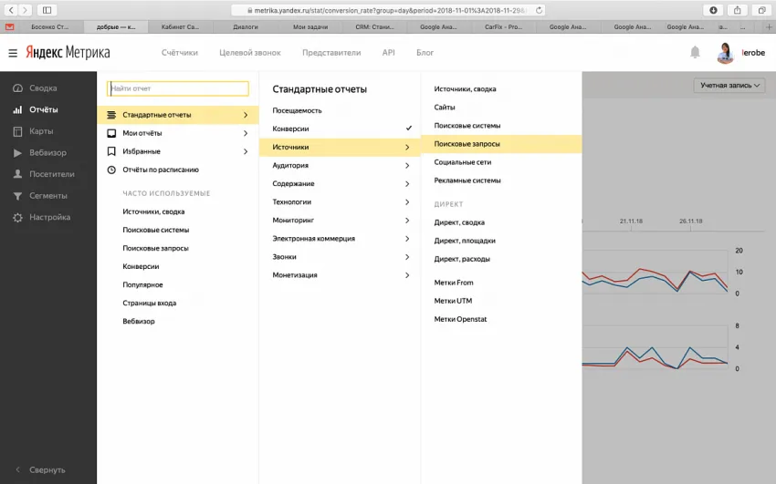Viewport: 776px width, 484px height.
Task: Open the user avatar profile picture
Action: (726, 53)
